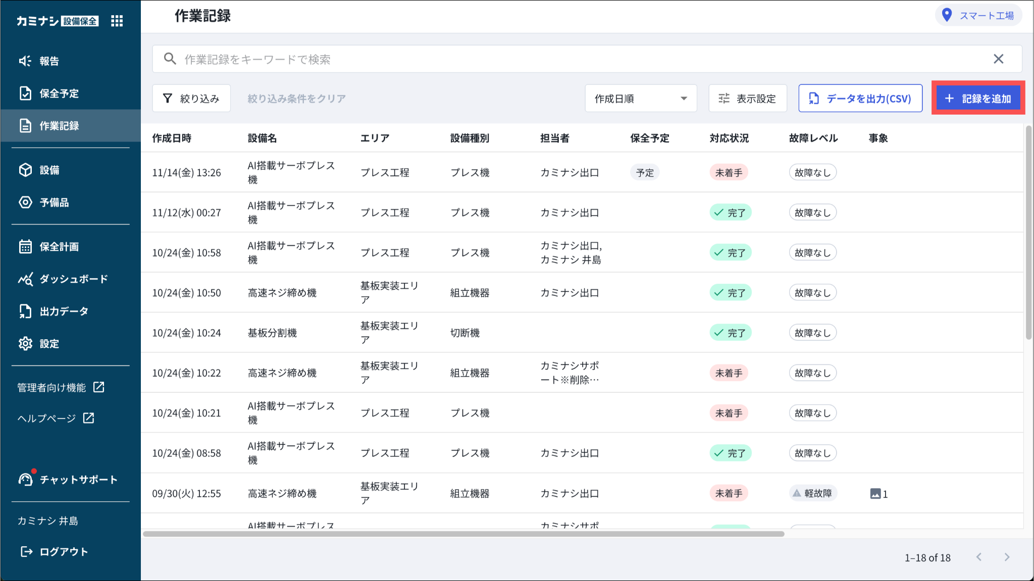Image resolution: width=1034 pixels, height=581 pixels.
Task: Open the 絞り込み filter panel
Action: click(191, 98)
